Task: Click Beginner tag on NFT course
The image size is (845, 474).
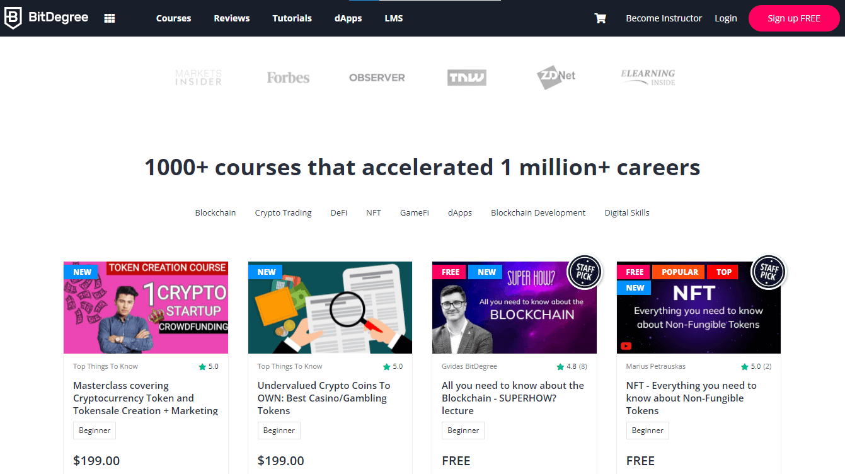Action: tap(648, 431)
